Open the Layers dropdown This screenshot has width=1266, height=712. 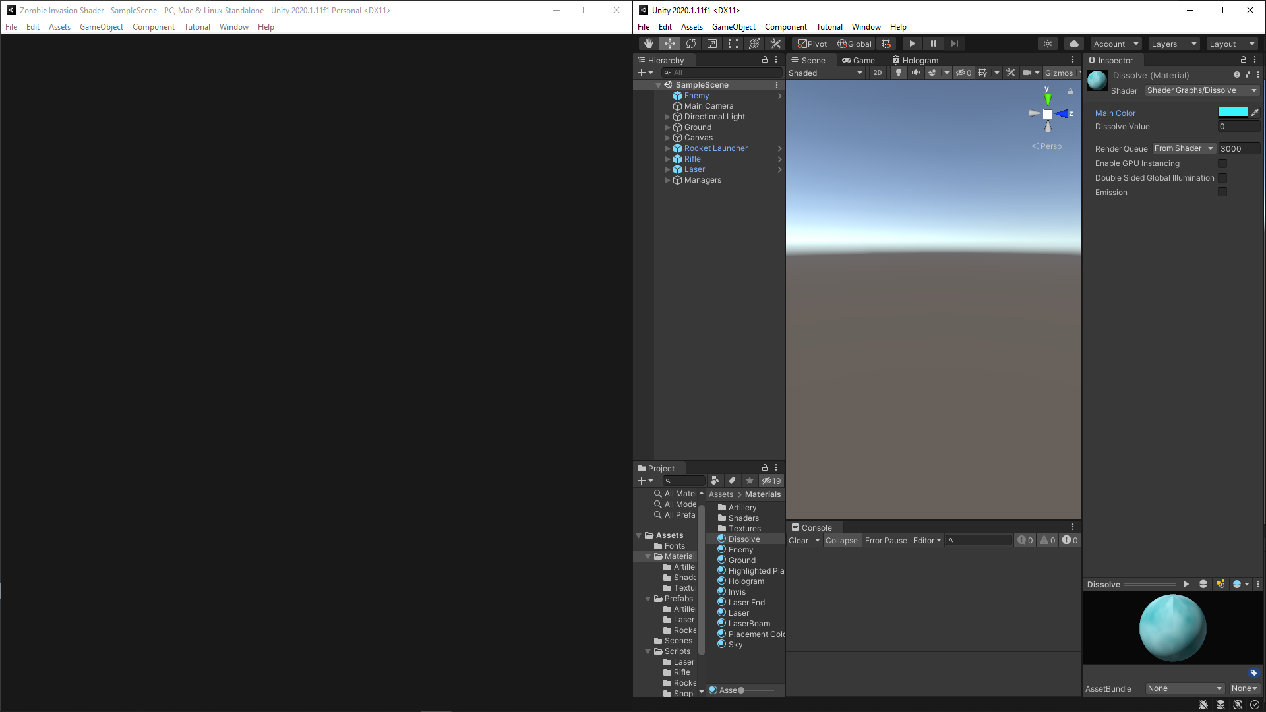[1173, 44]
